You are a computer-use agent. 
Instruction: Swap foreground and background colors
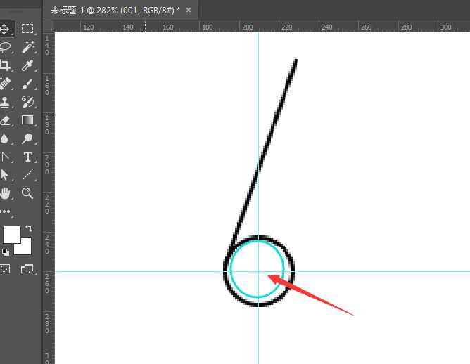[x=28, y=228]
